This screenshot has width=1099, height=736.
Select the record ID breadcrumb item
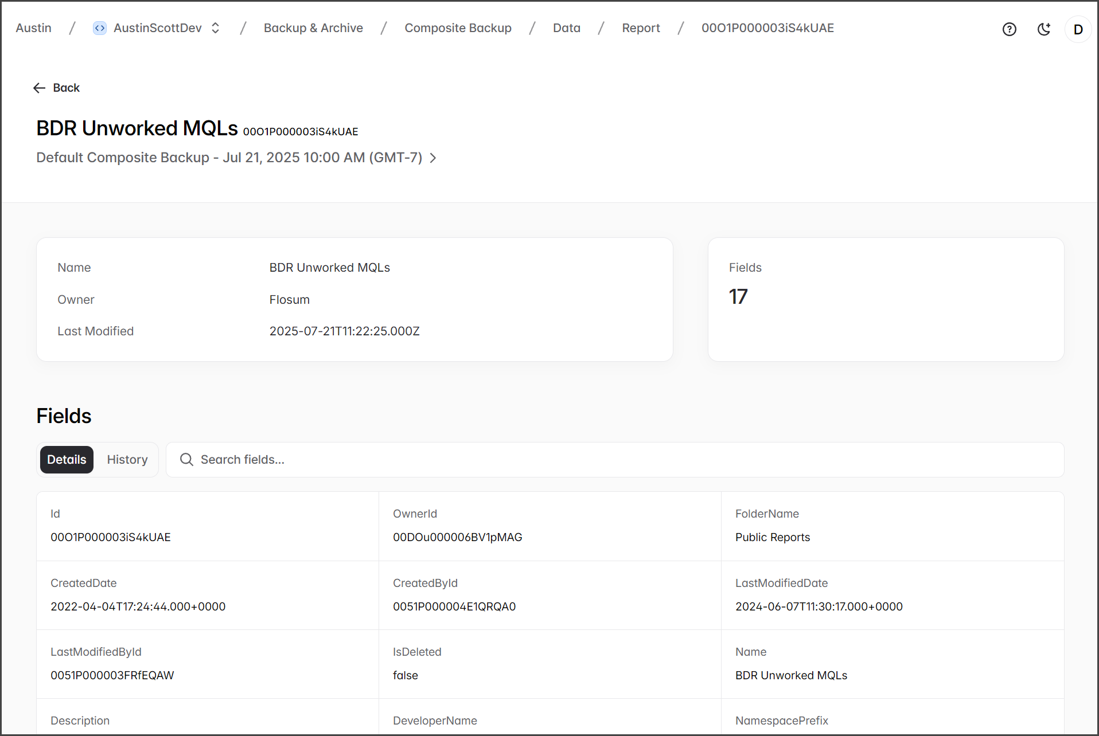(767, 28)
